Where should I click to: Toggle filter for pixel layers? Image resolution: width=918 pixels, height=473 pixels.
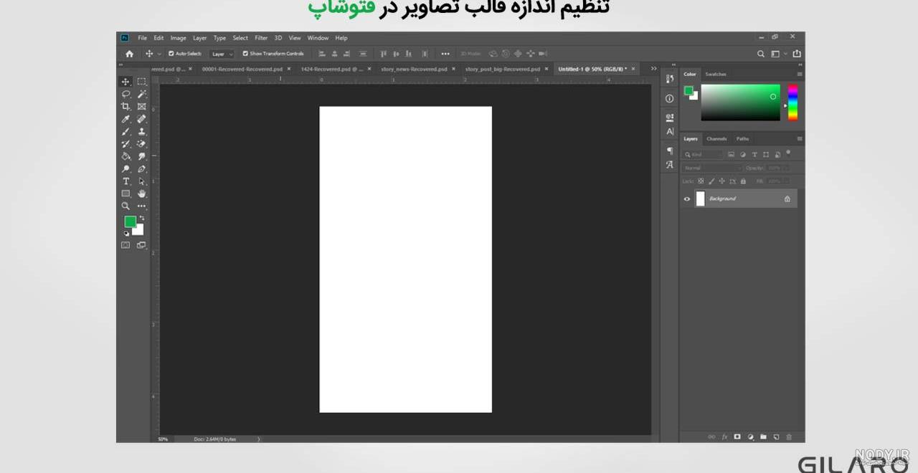click(731, 154)
